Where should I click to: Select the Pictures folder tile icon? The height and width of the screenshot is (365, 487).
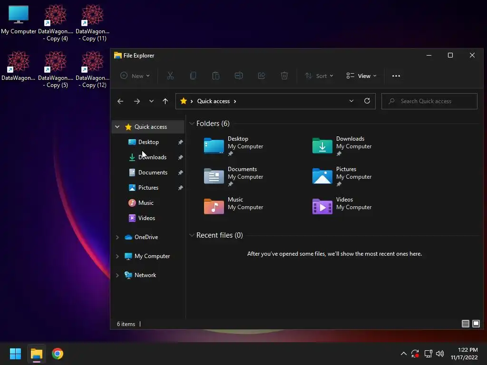pyautogui.click(x=322, y=176)
